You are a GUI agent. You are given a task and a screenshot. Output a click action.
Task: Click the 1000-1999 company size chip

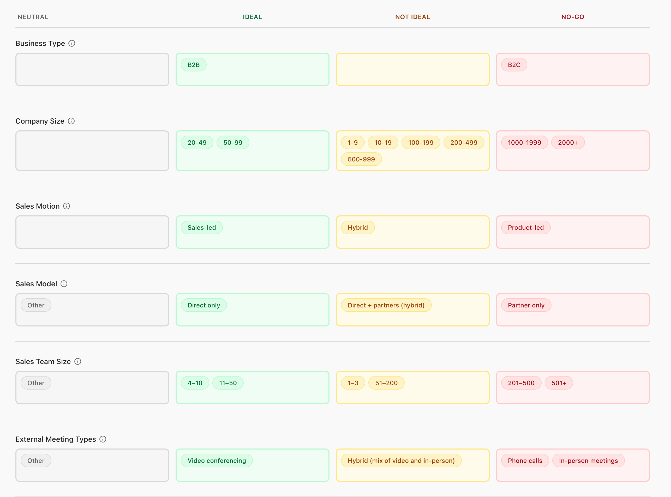coord(524,142)
